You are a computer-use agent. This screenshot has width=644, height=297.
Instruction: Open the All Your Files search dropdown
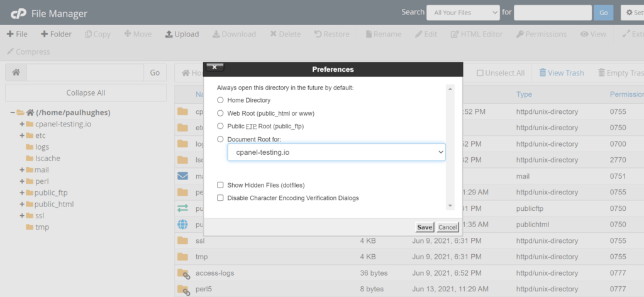(464, 13)
